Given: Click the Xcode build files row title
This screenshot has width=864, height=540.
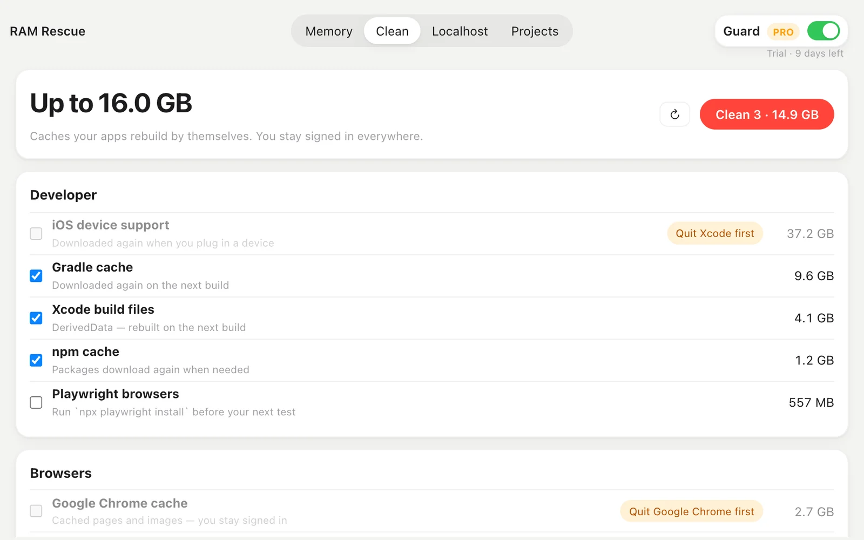Looking at the screenshot, I should [x=103, y=309].
